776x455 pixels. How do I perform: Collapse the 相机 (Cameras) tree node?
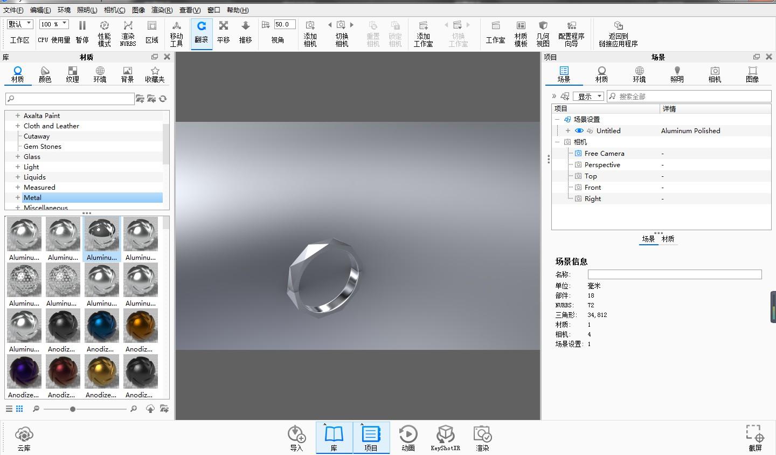pyautogui.click(x=557, y=142)
